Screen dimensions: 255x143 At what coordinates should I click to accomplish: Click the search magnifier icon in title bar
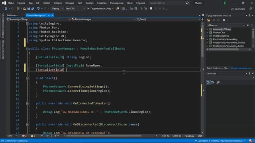coord(187,3)
